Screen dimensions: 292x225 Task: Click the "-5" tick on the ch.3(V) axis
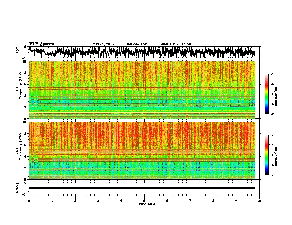click(25, 194)
